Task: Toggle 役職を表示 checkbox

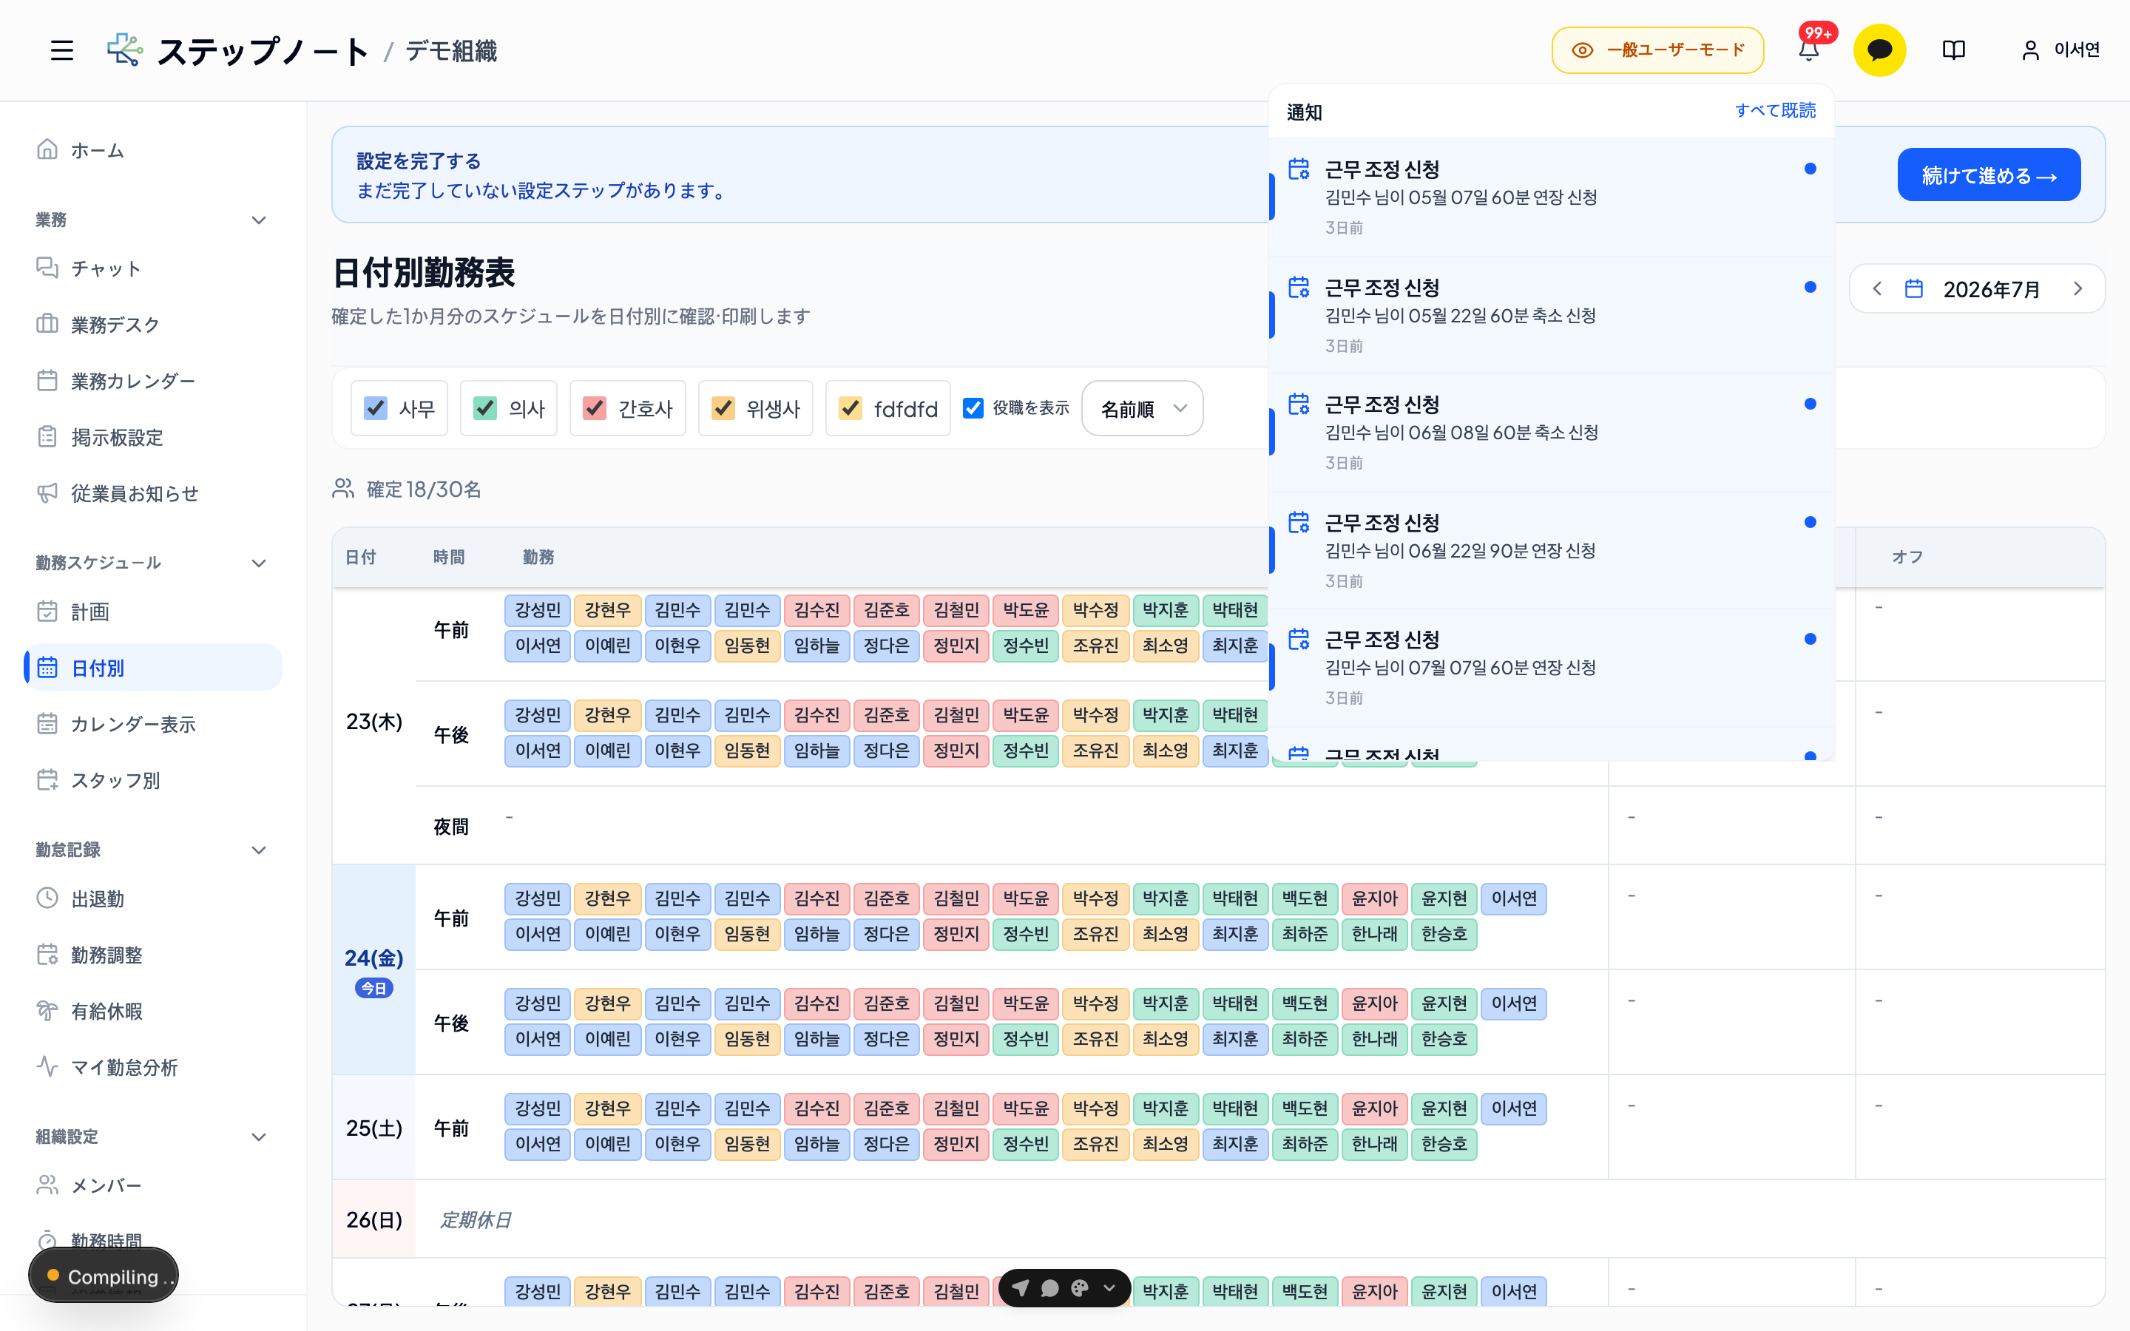Action: [x=973, y=408]
